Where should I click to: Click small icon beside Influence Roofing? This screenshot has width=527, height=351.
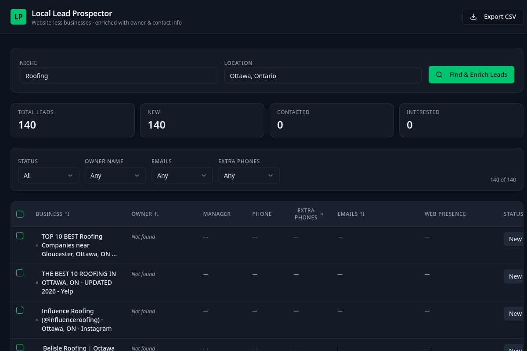coord(37,320)
